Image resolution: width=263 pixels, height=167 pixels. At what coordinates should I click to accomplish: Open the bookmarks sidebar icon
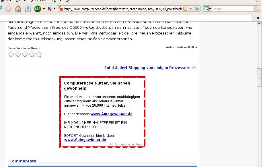pos(28,9)
